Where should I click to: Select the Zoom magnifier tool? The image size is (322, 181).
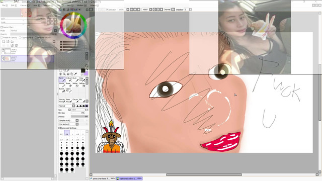coord(64,74)
